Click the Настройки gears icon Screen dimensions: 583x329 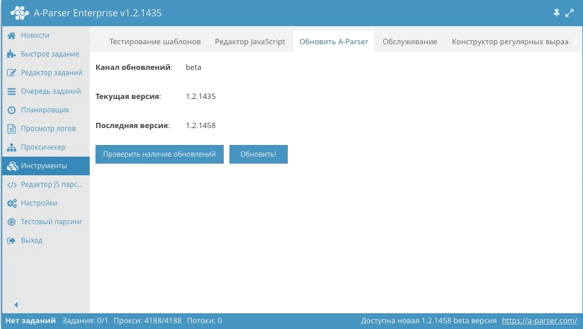[x=11, y=203]
